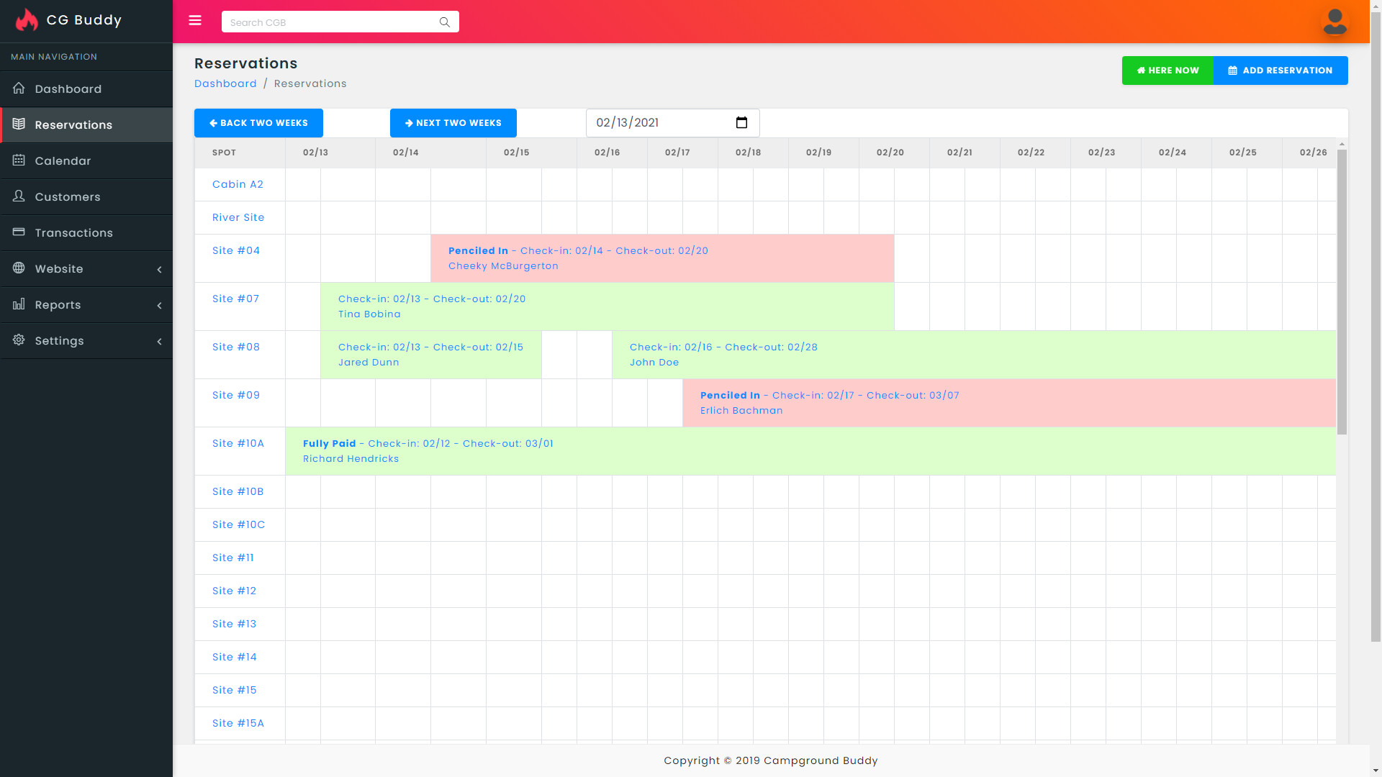Click the green Here Now button
Screen dimensions: 1382x777
click(x=1168, y=71)
